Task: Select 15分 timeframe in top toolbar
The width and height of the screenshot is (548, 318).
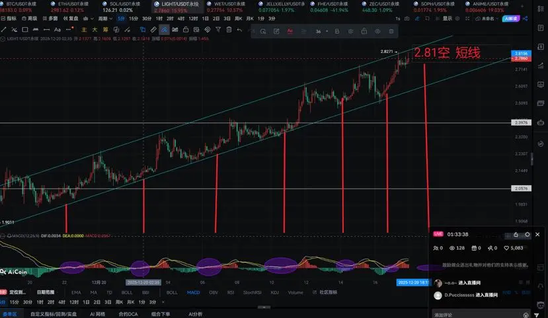Action: click(x=134, y=19)
